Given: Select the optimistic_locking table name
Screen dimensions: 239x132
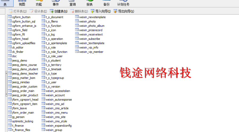Looking at the screenshot, I should (23, 121).
